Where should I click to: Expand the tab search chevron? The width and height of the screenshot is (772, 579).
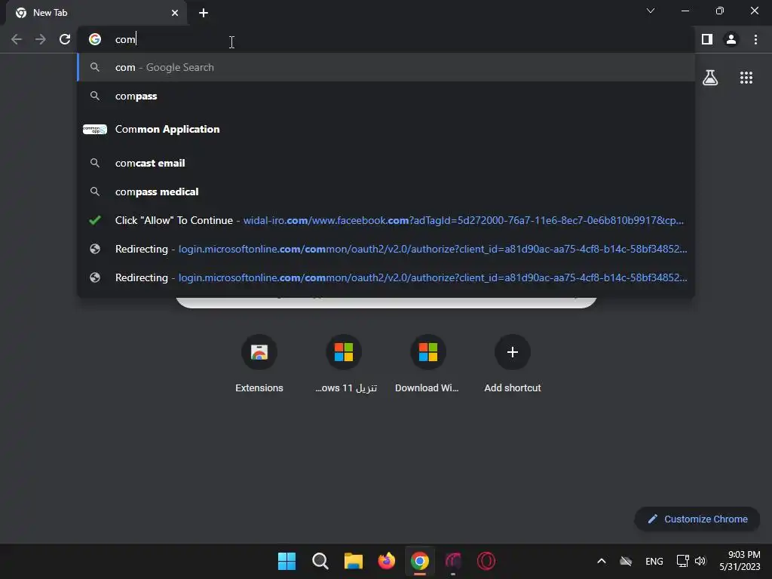pos(651,11)
